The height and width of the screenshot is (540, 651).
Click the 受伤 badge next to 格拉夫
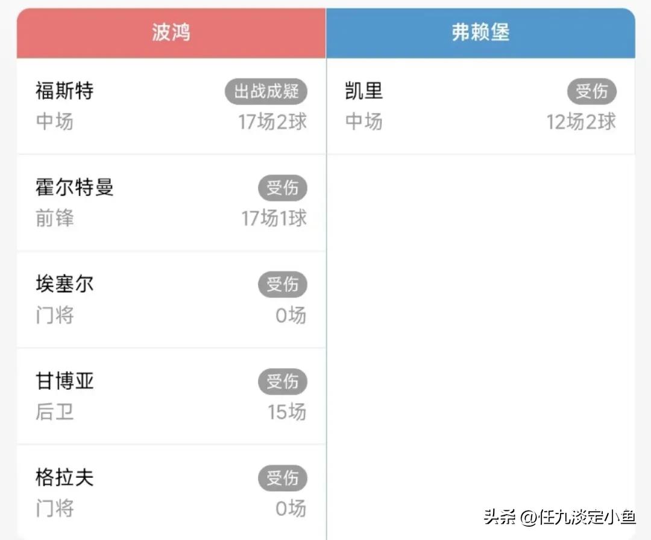point(283,478)
